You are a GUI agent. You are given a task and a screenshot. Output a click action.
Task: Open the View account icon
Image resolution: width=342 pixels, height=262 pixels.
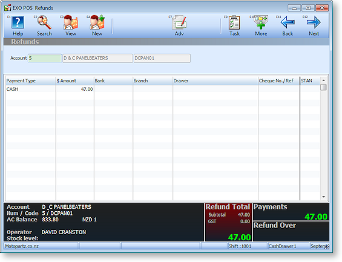tap(71, 22)
